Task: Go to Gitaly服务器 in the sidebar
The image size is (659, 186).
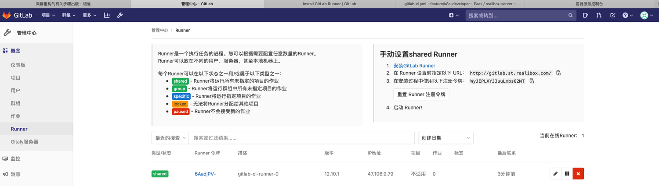Action: tap(25, 142)
